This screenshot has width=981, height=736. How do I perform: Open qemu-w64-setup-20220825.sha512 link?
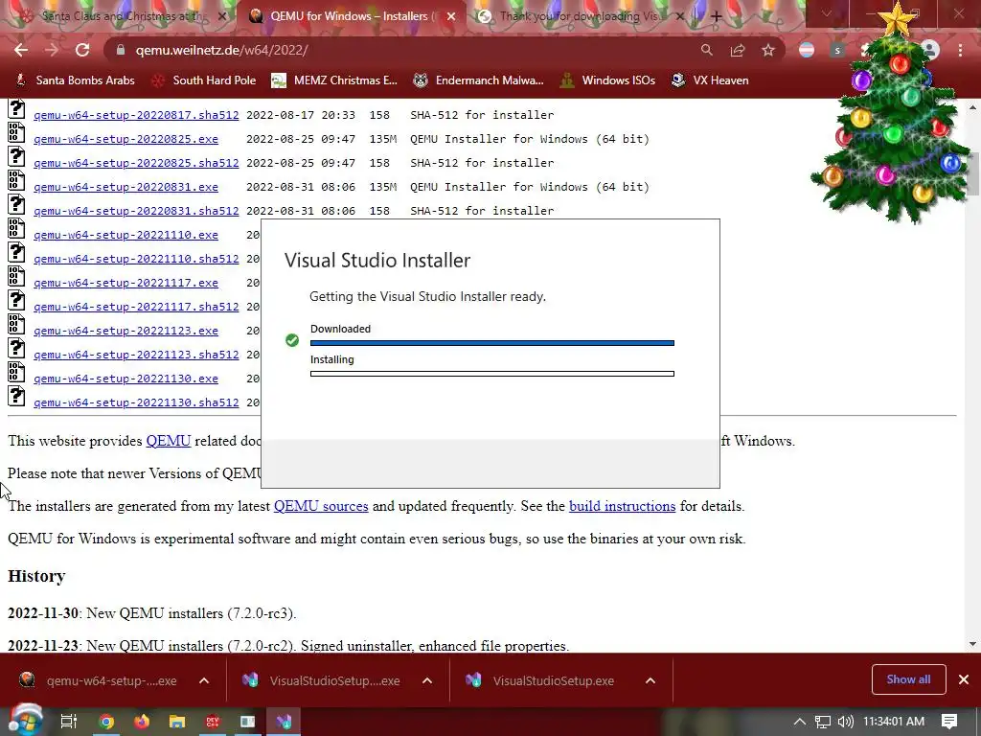(x=136, y=163)
